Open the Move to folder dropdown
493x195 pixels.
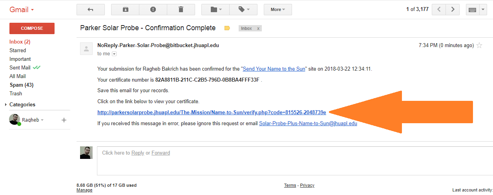point(215,9)
